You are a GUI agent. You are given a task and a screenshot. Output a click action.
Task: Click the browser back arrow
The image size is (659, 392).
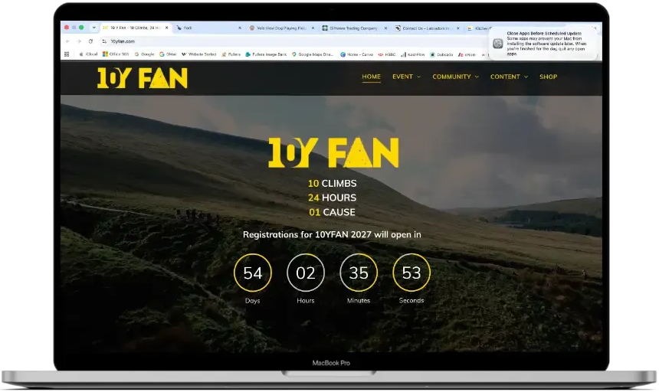(67, 41)
